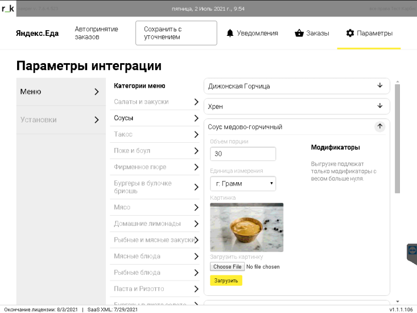417x313 pixels.
Task: Click the chevron next to Установки
Action: [97, 120]
